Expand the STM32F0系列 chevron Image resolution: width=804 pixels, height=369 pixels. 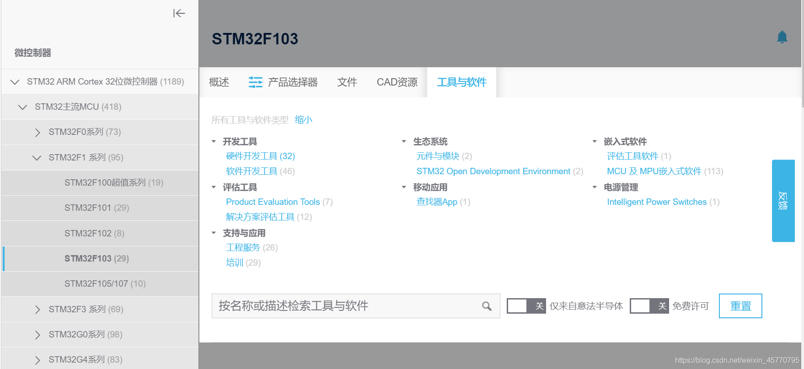click(38, 132)
